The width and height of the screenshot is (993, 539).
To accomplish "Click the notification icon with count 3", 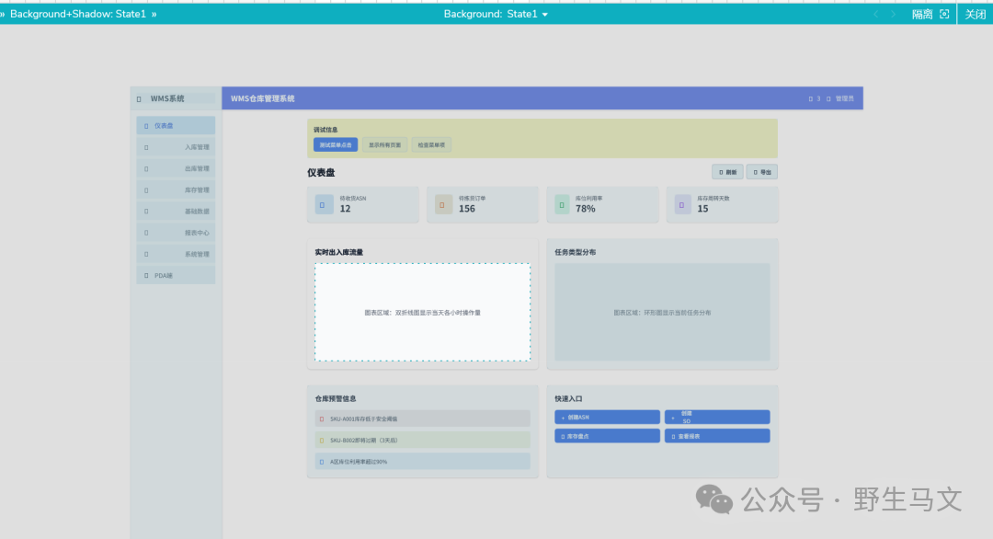I will pyautogui.click(x=810, y=98).
